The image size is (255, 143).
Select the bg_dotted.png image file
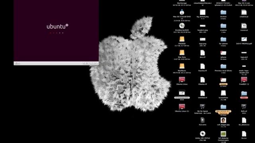[x=203, y=12]
